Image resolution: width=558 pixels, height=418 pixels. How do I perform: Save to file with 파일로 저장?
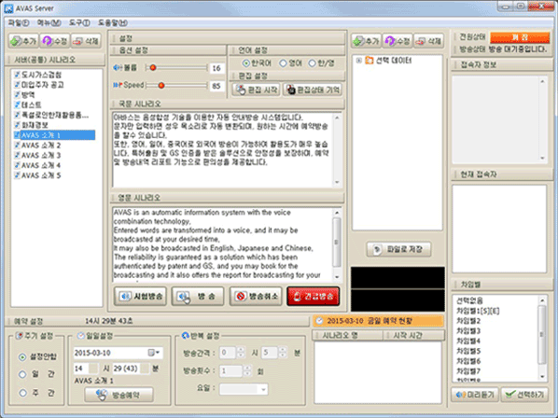pos(398,249)
